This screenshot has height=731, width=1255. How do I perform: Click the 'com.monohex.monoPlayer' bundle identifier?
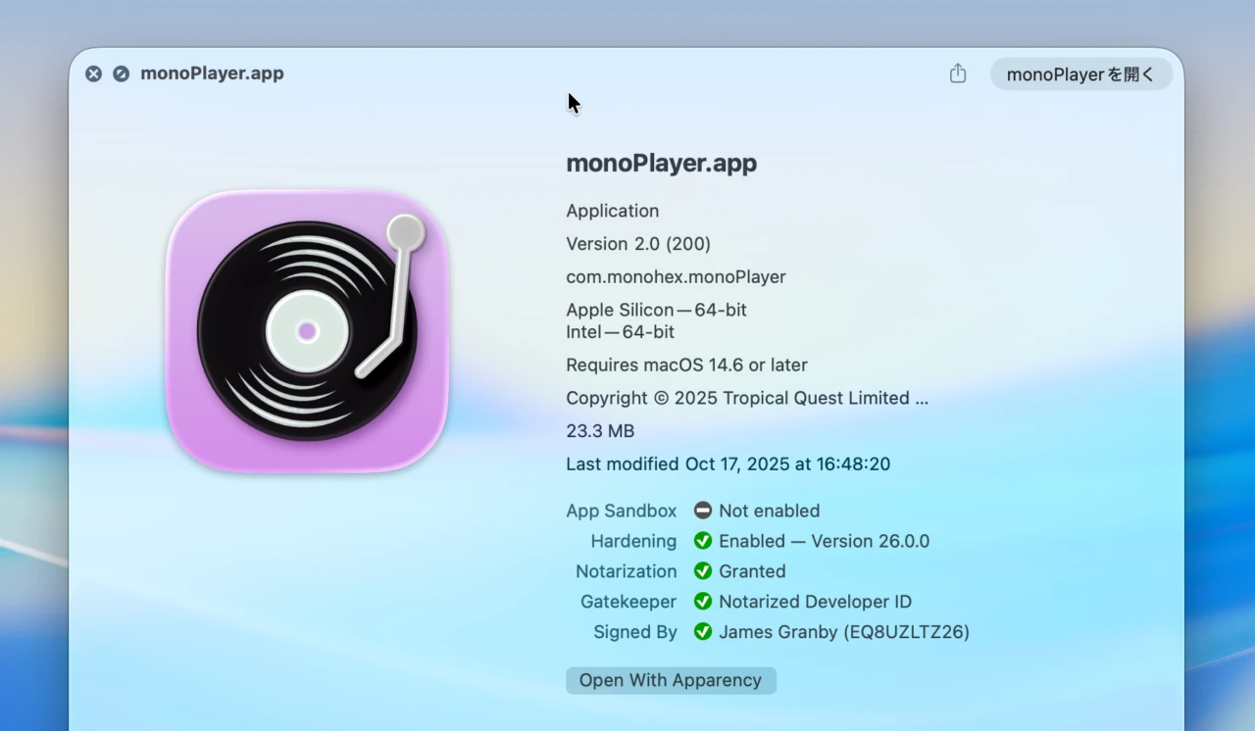coord(676,276)
